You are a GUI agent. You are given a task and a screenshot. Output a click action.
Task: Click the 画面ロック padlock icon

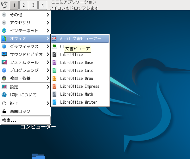[x=4, y=111]
